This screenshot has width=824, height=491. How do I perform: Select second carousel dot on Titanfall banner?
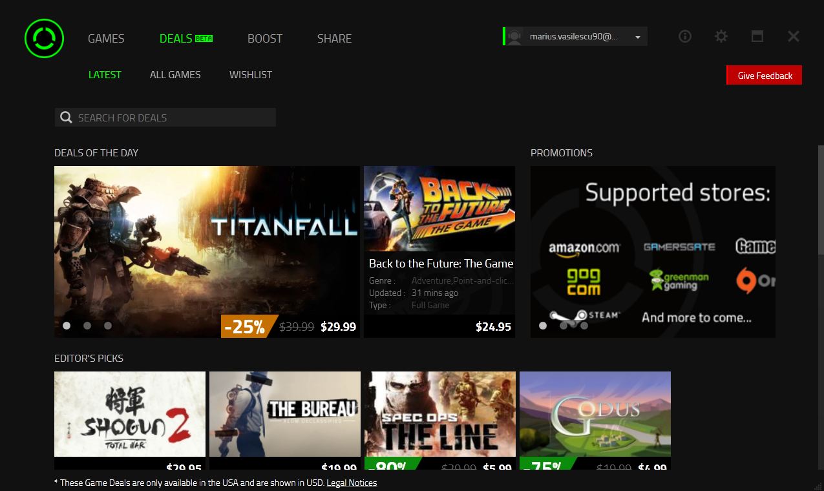87,326
